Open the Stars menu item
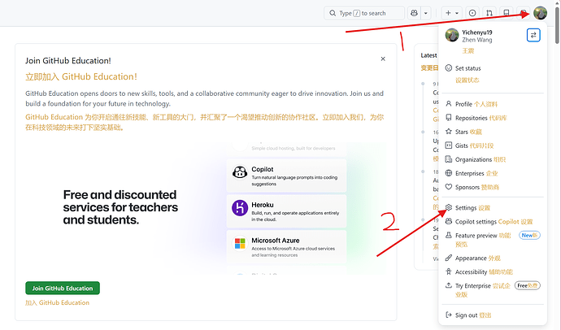 (493, 132)
